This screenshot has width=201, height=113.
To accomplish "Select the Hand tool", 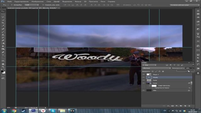I will [3, 64].
